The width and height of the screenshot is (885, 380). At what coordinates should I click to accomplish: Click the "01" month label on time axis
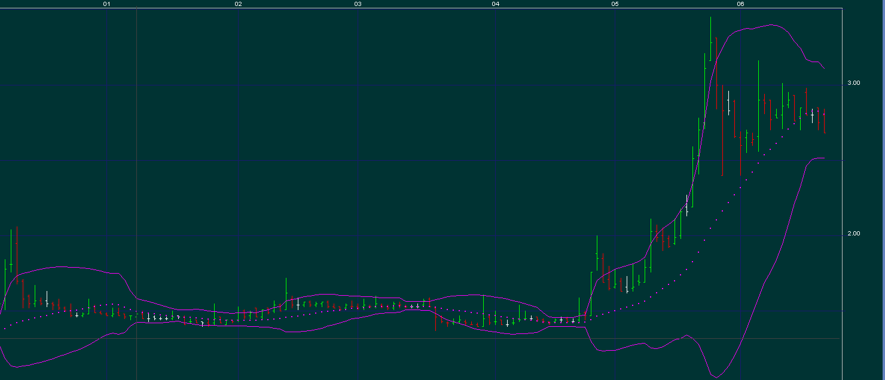click(107, 4)
